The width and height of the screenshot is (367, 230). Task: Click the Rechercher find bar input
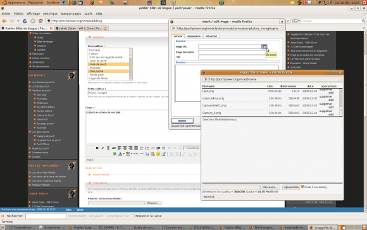pyautogui.click(x=46, y=215)
